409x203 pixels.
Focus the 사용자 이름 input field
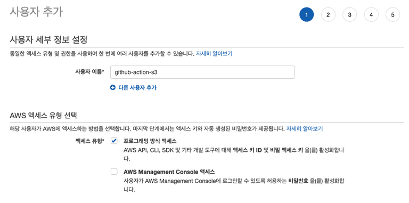point(202,72)
